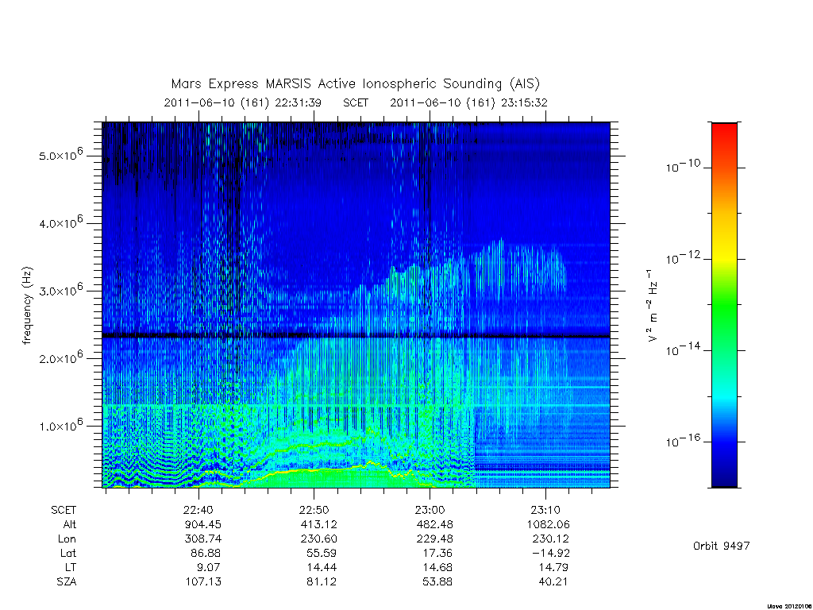Click the 4.0×10⁶ frequency tick label
The image size is (813, 610).
click(x=61, y=222)
